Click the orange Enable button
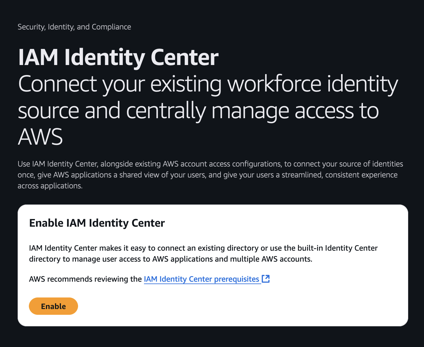This screenshot has height=347, width=424. coord(53,306)
